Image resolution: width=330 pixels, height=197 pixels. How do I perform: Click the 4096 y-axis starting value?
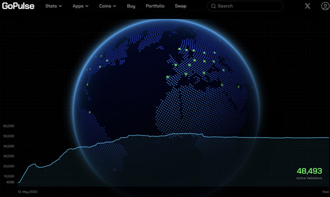tap(10, 182)
